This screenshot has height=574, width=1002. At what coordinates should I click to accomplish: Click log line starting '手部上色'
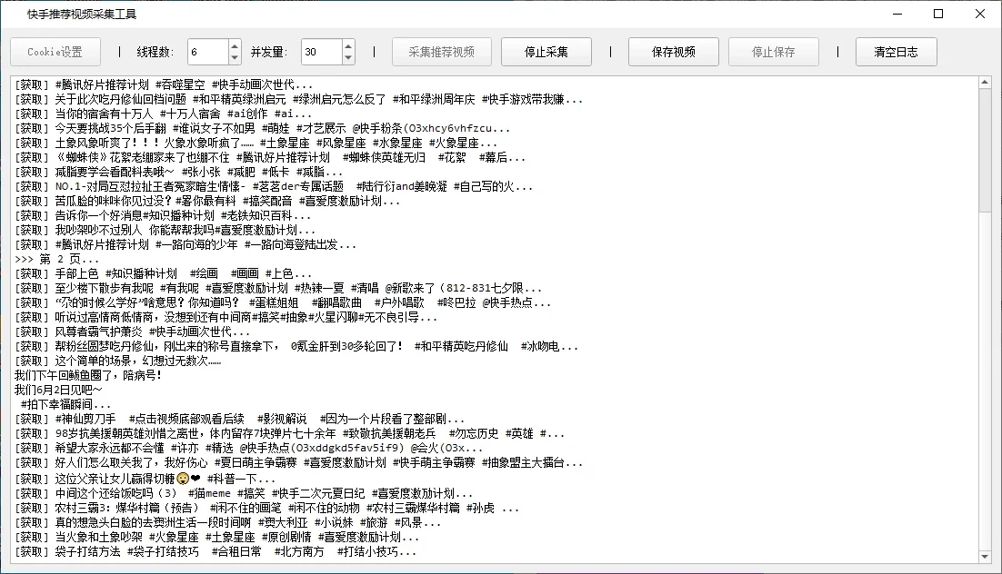click(x=163, y=274)
